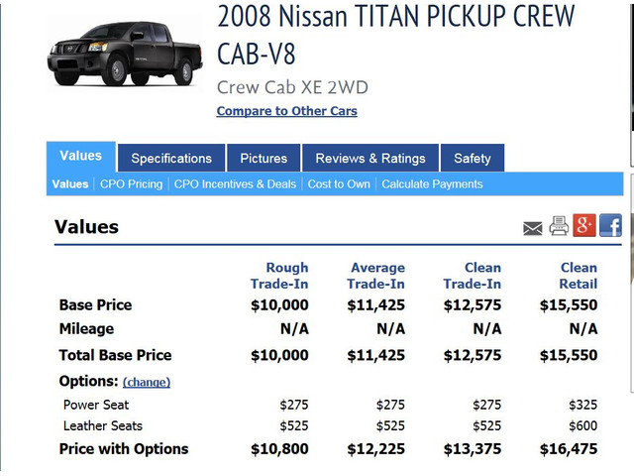Select the Cost to Own sub-menu
634x476 pixels.
coord(339,184)
